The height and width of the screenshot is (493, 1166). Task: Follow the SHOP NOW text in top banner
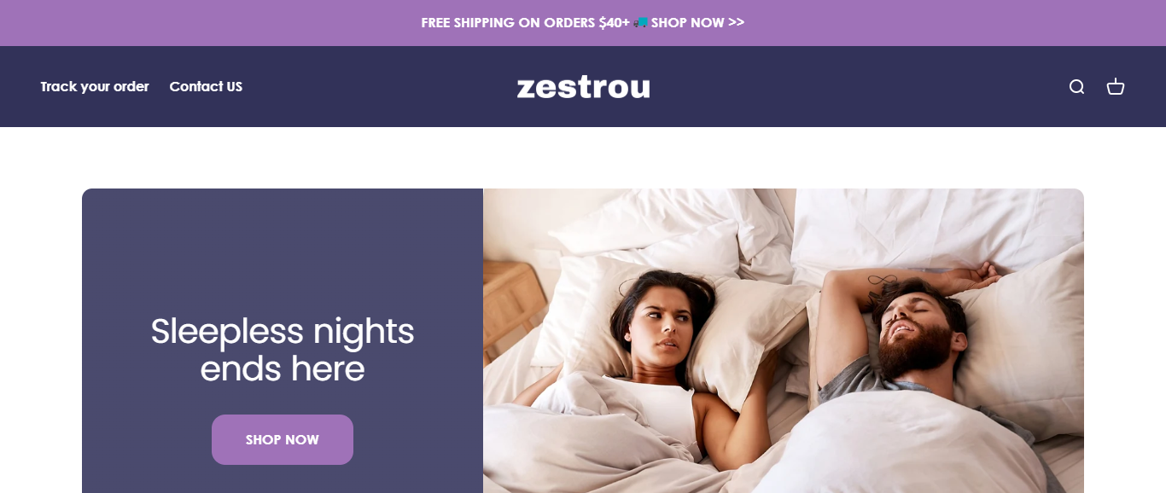(x=688, y=22)
